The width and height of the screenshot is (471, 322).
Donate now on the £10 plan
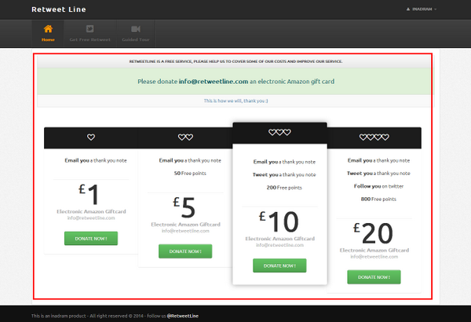[279, 265]
